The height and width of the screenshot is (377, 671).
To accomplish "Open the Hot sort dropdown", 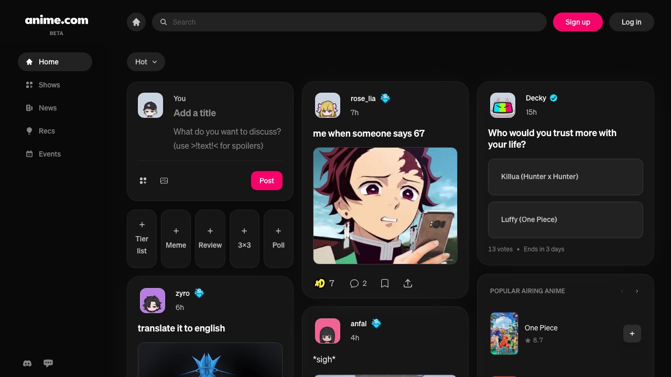I will [146, 62].
